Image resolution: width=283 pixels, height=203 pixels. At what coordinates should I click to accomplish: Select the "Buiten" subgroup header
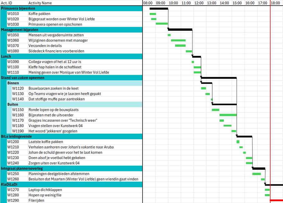pos(13,104)
